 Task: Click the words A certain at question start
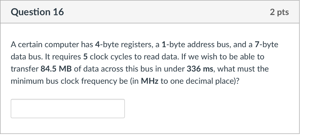(x=27, y=44)
